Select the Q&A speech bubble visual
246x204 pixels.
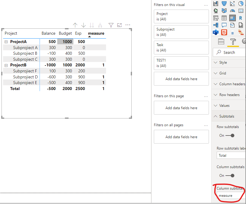(x=224, y=25)
